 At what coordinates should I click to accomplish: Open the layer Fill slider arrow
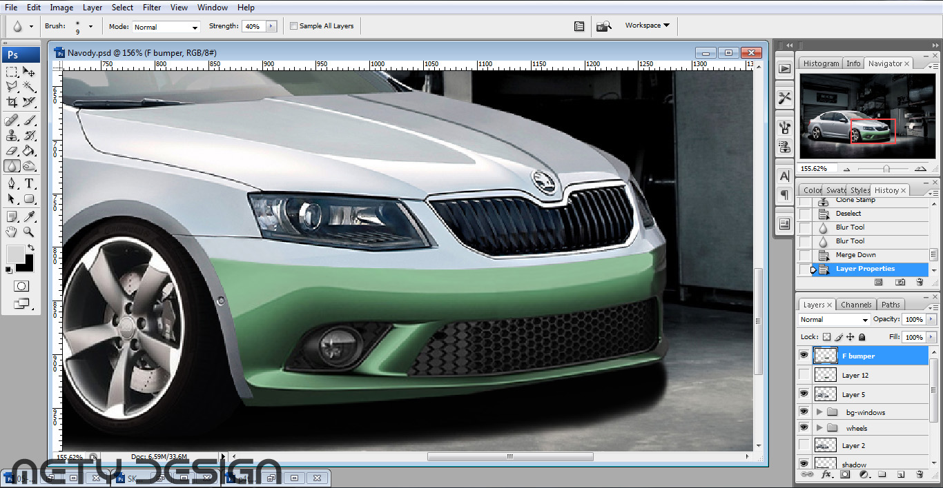pos(930,337)
